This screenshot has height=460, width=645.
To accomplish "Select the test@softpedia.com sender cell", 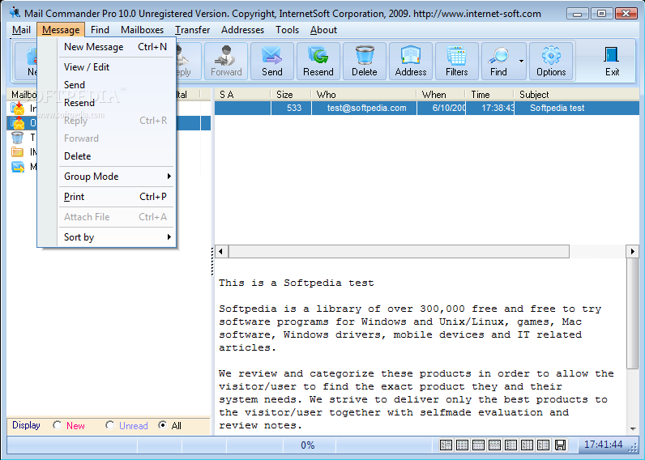I will 365,108.
